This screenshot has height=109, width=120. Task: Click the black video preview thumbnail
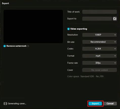(33, 27)
